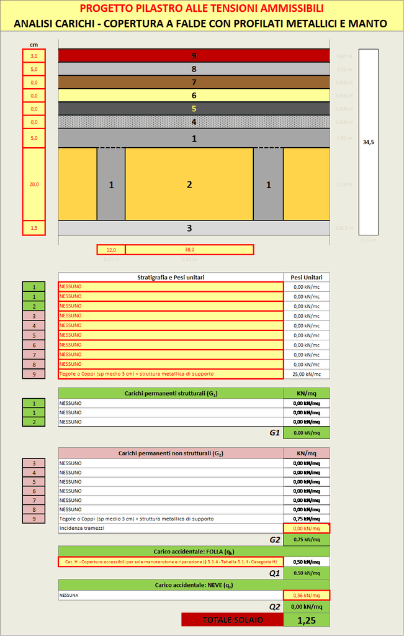The image size is (404, 636).
Task: Click the 34,5 total thickness box
Action: 368,142
